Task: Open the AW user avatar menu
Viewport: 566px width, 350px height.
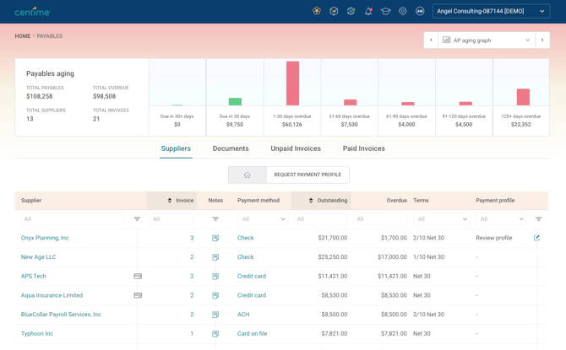Action: point(420,11)
